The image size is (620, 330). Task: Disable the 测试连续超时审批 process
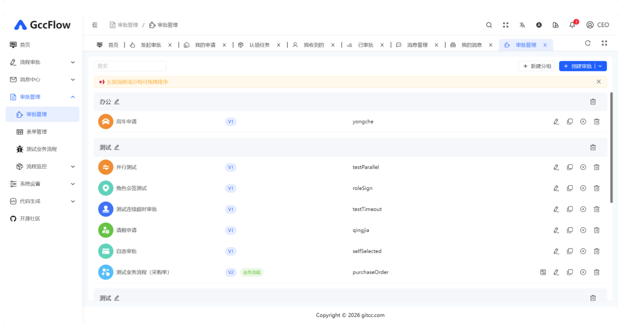[583, 209]
